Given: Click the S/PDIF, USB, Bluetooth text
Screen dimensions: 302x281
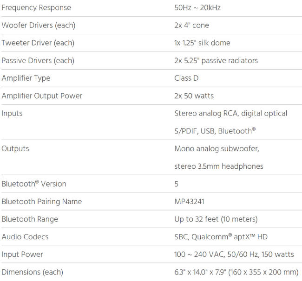Looking at the screenshot, I should (215, 131).
